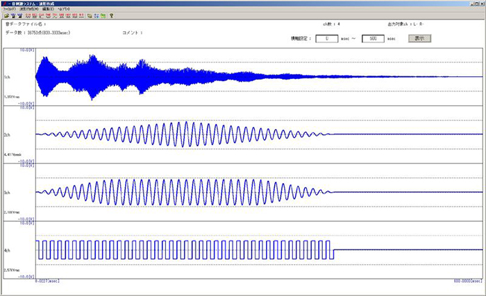Click the 4ch channel label
486x296 pixels.
(7, 250)
